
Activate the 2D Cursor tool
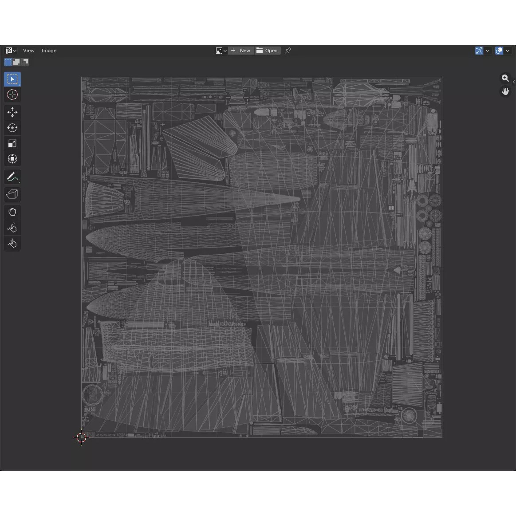[x=12, y=95]
